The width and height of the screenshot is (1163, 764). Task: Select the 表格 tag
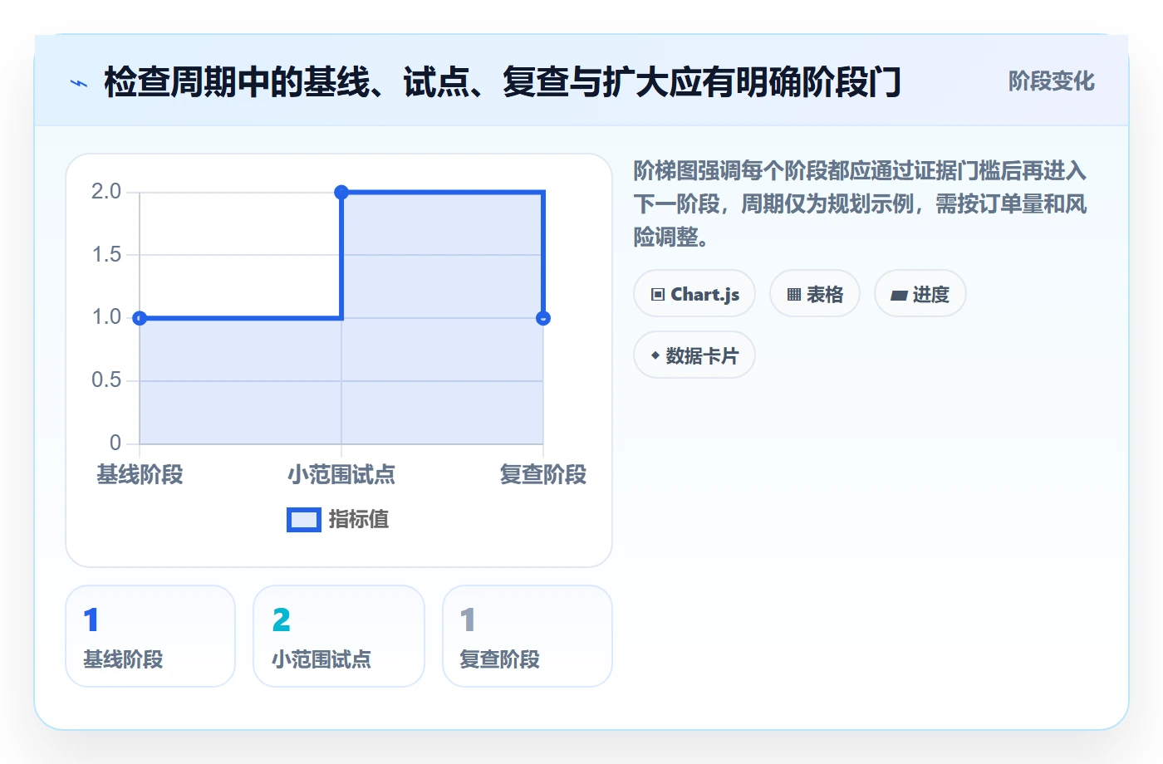[815, 294]
